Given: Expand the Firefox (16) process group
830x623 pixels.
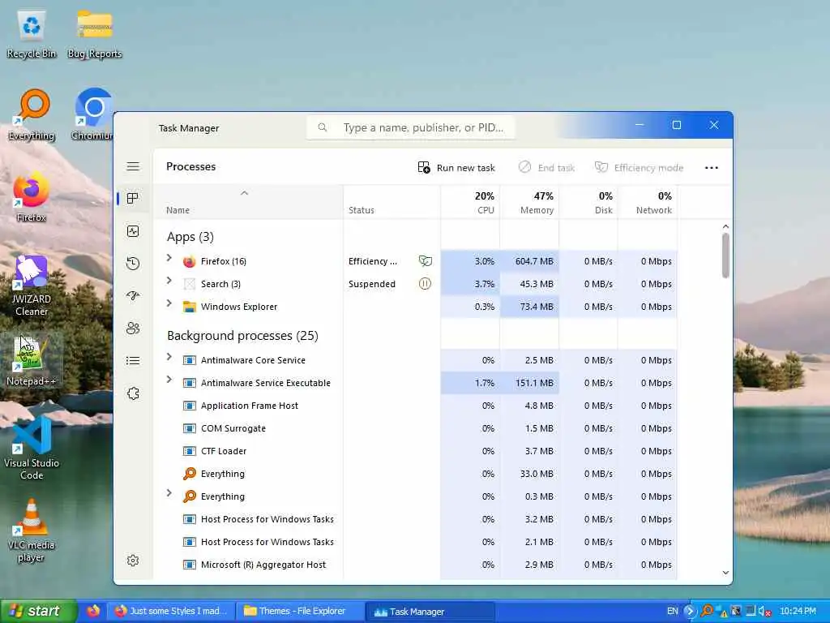Looking at the screenshot, I should pos(169,258).
